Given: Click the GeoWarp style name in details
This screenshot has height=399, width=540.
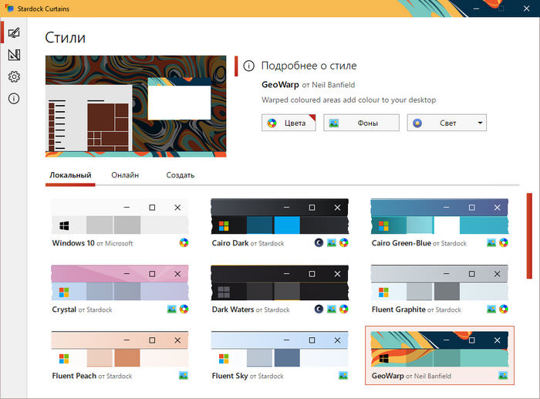Looking at the screenshot, I should point(280,85).
